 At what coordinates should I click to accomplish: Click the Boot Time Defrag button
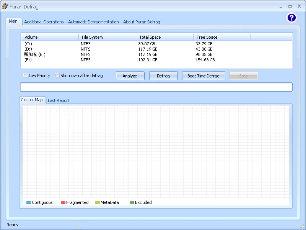[203, 76]
